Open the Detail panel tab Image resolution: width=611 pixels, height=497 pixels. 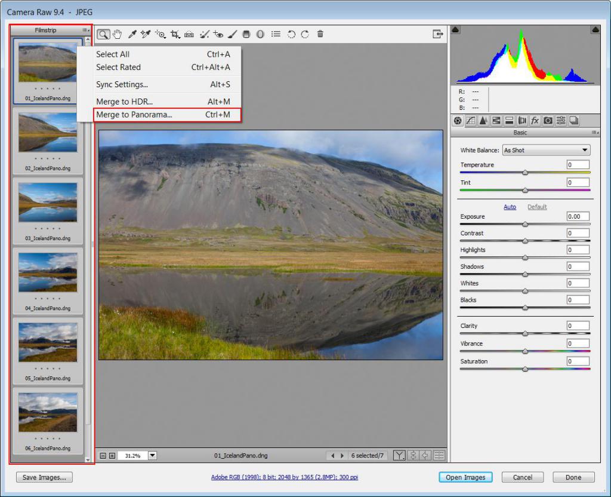(x=483, y=121)
